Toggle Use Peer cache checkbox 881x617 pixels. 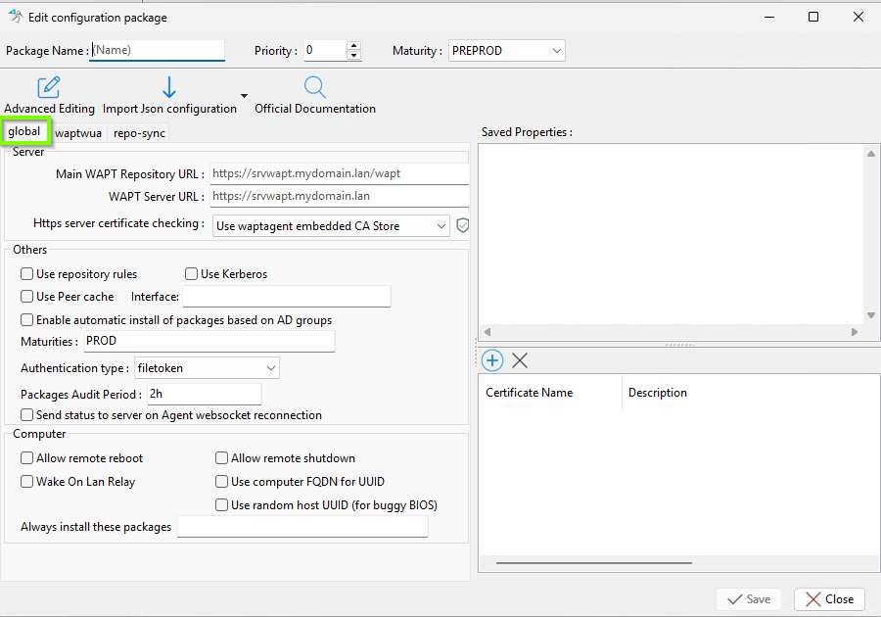coord(26,296)
